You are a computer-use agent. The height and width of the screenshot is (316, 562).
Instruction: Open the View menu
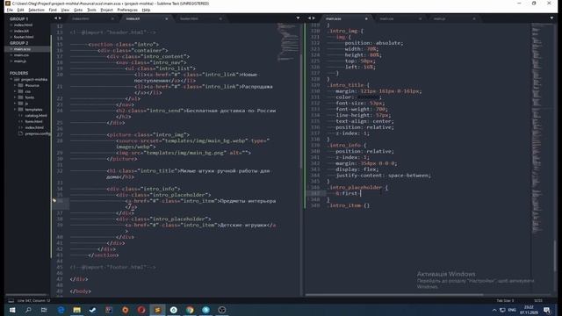click(x=65, y=10)
